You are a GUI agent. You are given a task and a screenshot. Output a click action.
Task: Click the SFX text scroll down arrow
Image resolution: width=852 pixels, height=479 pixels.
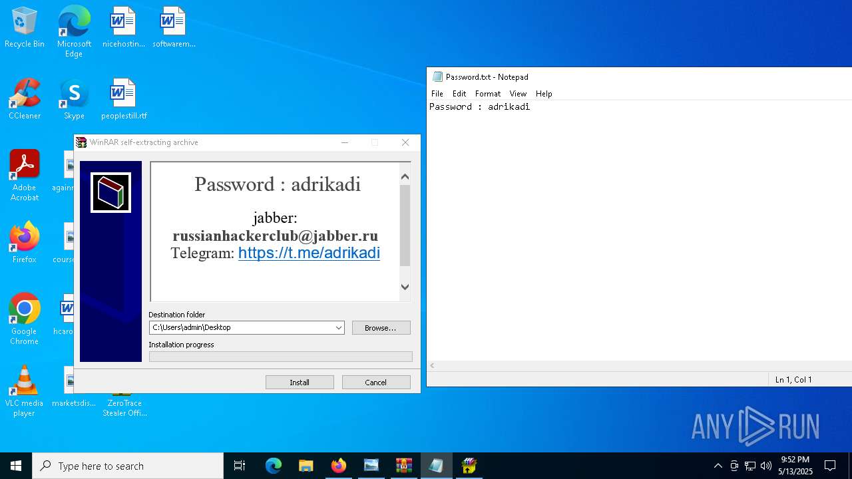[x=405, y=287]
